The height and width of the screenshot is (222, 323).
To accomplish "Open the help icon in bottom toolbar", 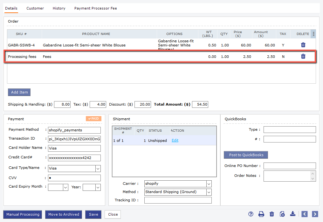I will tap(251, 214).
